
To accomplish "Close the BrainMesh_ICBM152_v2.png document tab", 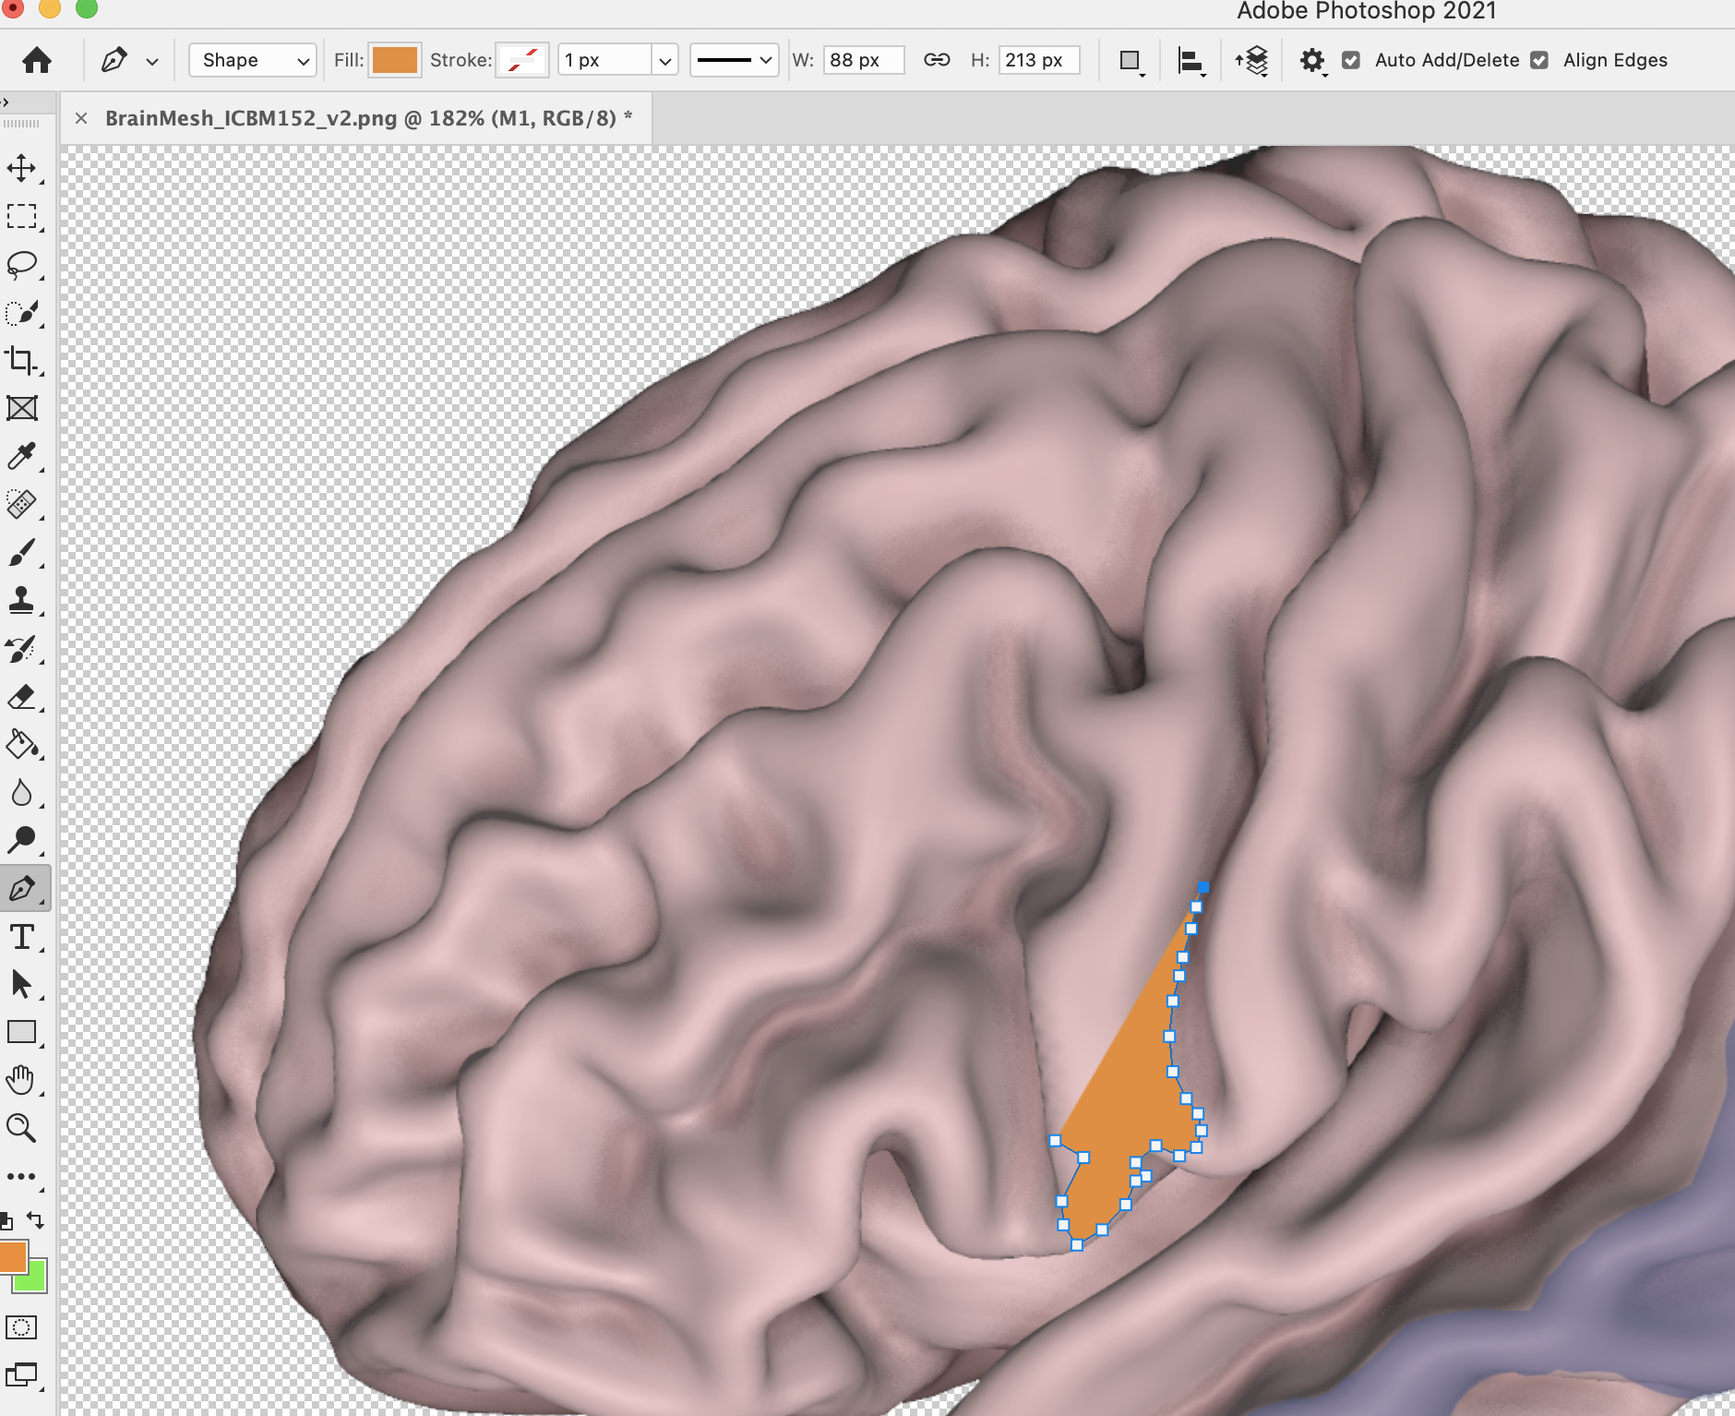I will (x=81, y=118).
